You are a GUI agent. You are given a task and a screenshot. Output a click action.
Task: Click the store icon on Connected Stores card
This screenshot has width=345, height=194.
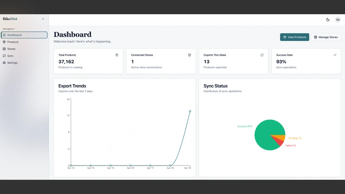coord(189,55)
